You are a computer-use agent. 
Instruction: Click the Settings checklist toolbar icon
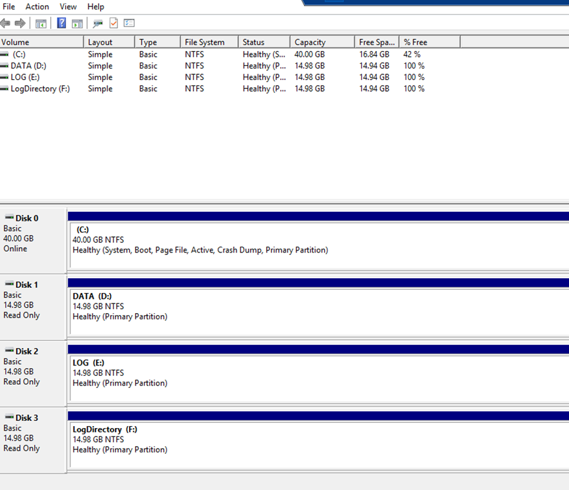pyautogui.click(x=129, y=23)
